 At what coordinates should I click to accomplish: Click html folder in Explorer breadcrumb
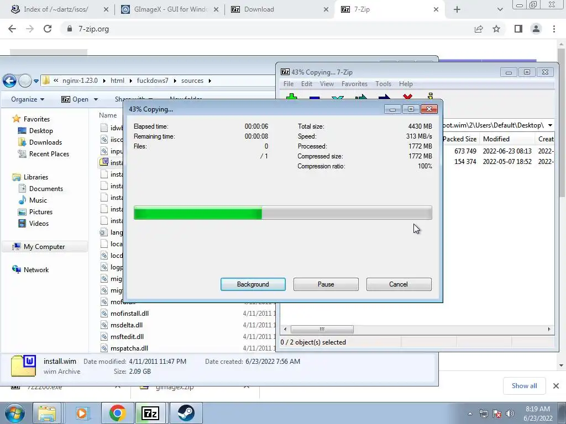[117, 81]
